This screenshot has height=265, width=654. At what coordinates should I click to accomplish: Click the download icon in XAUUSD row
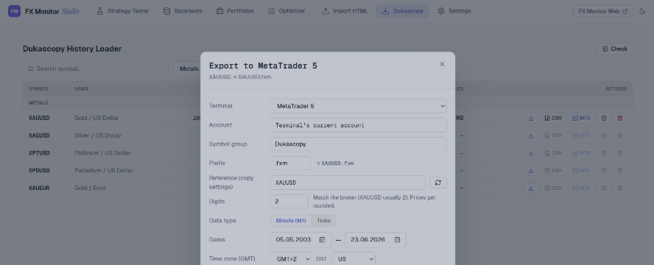coord(531,118)
